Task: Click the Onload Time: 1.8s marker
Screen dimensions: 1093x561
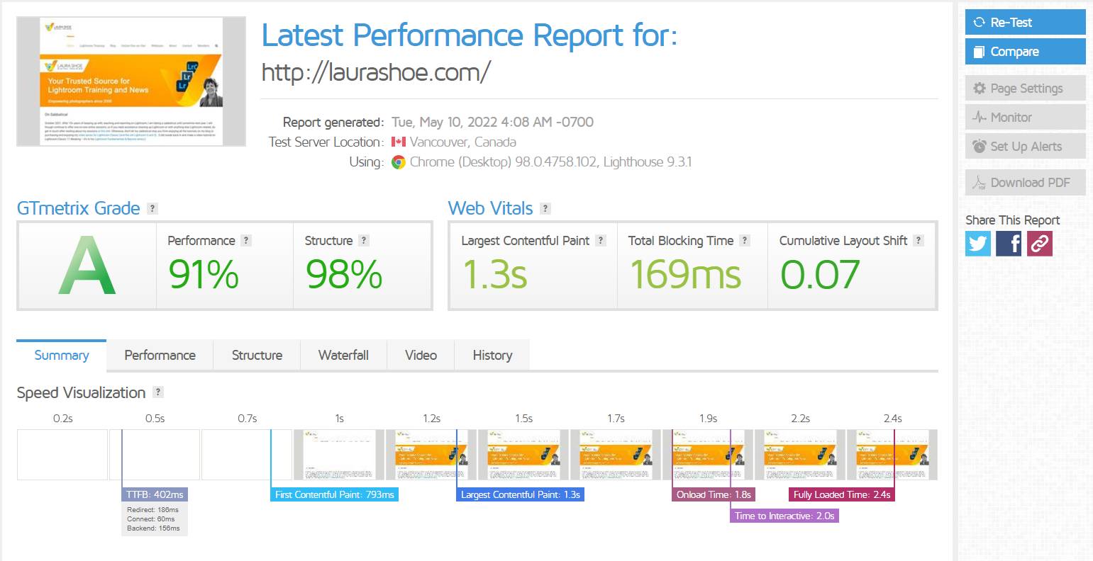Action: tap(714, 494)
